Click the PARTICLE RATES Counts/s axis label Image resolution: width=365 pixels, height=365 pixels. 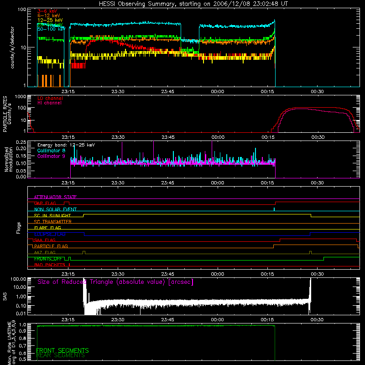(x=7, y=114)
